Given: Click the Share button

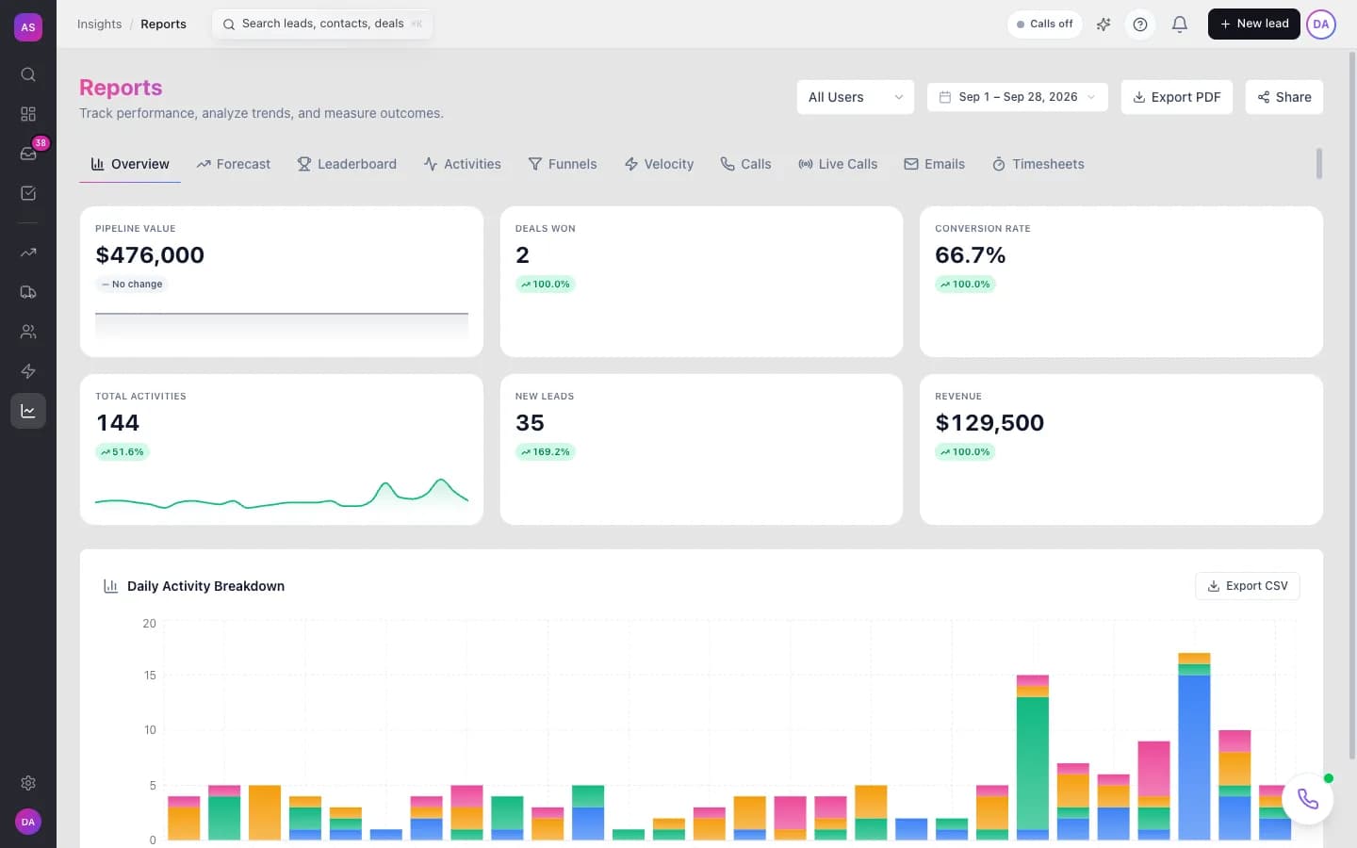Looking at the screenshot, I should (1284, 97).
